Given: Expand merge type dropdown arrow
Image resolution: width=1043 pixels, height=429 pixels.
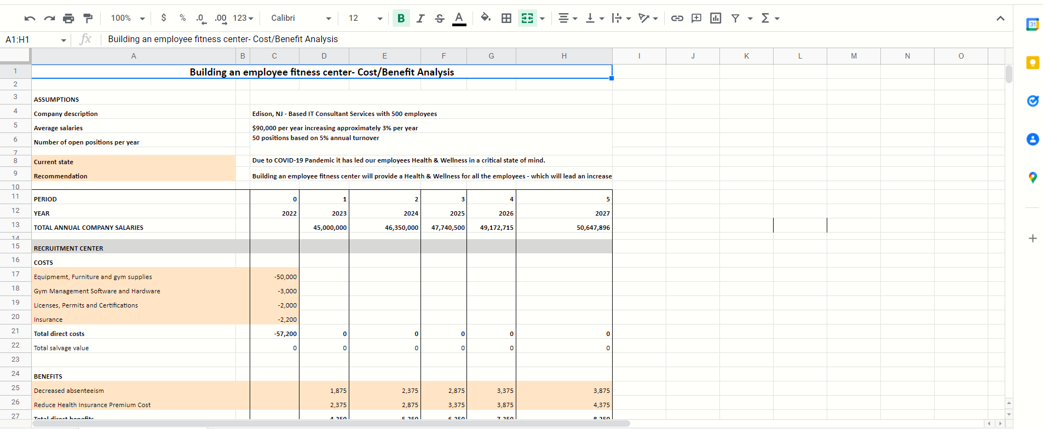Looking at the screenshot, I should click(x=542, y=19).
